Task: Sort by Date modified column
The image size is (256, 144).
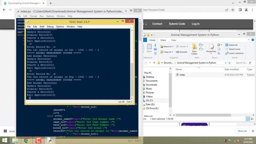Action: 232,69
